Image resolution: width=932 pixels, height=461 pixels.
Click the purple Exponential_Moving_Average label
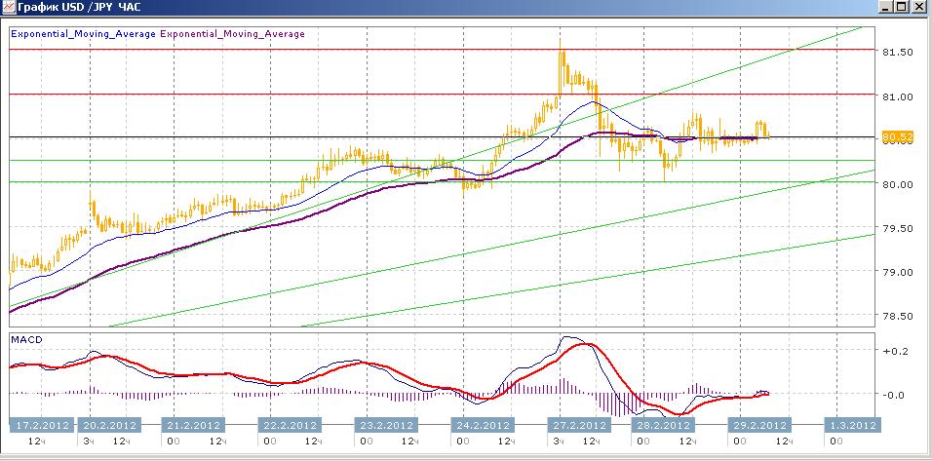point(232,34)
